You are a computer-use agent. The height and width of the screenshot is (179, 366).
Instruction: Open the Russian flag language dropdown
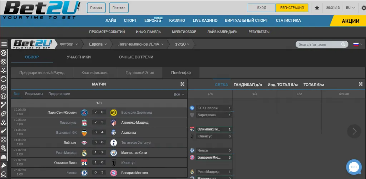[357, 44]
